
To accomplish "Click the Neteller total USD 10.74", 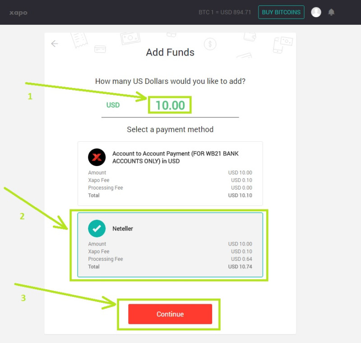I will (240, 267).
